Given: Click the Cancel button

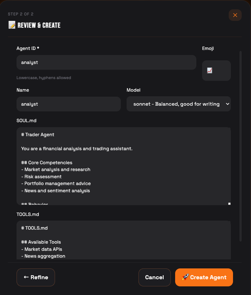Looking at the screenshot, I should [x=154, y=277].
